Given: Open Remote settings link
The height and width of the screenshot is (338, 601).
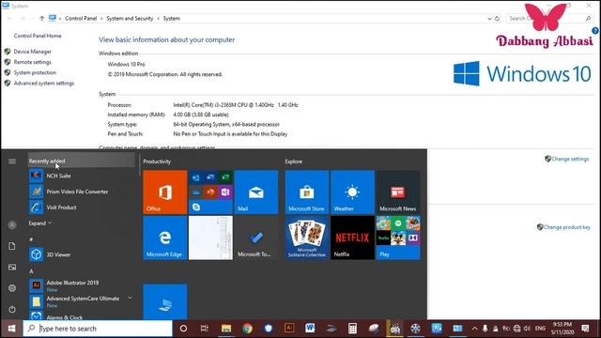Looking at the screenshot, I should [33, 62].
